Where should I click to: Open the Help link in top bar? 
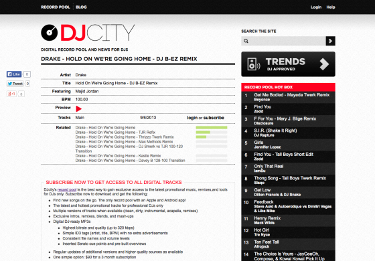pyautogui.click(x=331, y=7)
